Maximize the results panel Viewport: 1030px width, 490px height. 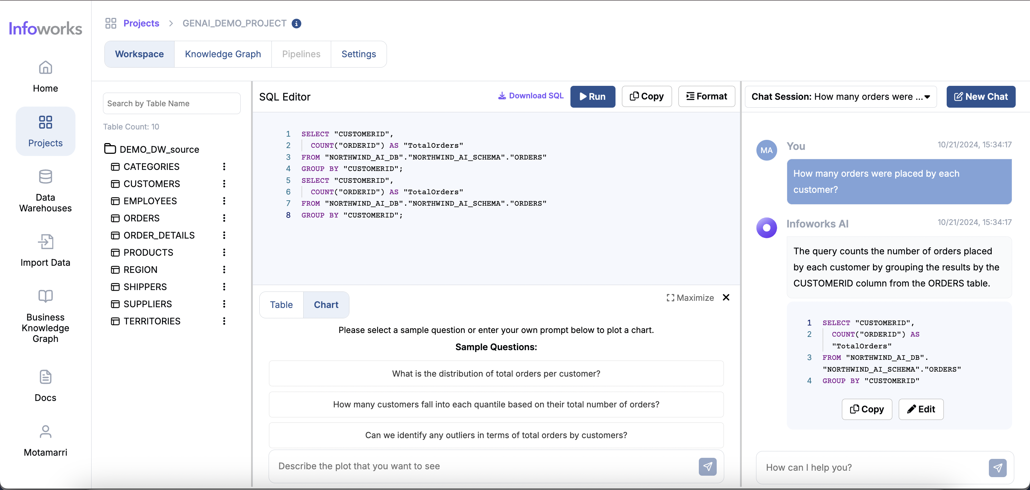pyautogui.click(x=690, y=298)
